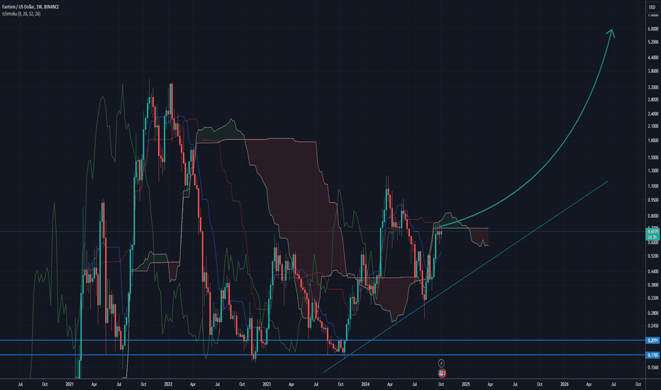Viewport: 661px width, 390px height.
Task: Click the 1.1000 price scale label
Action: pyautogui.click(x=653, y=186)
